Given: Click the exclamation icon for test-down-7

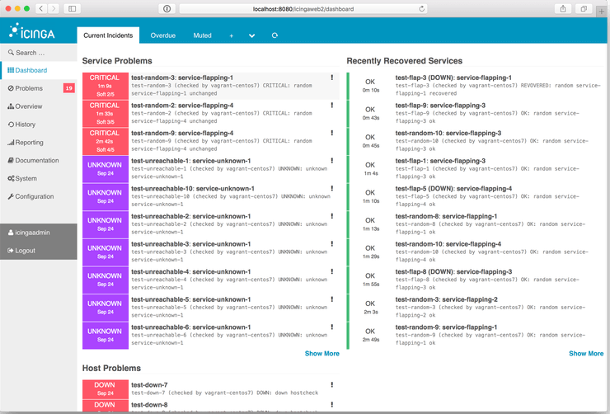Looking at the screenshot, I should [x=332, y=384].
